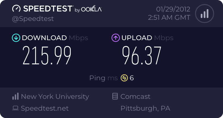Click the Pittsburgh, PA location text
Viewport: 223px width, 118px height.
(145, 108)
